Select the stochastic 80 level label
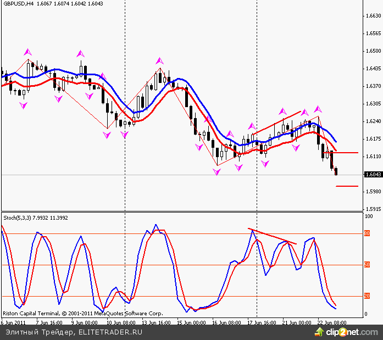Viewport: 383px width, 340px height. click(367, 234)
